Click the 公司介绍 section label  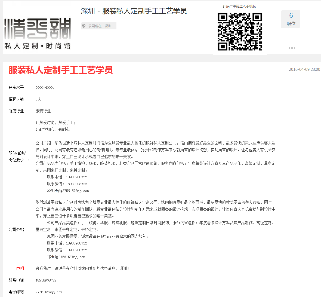(x=17, y=230)
